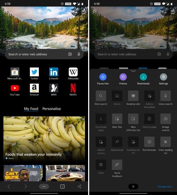Image resolution: width=177 pixels, height=195 pixels.
Task: Open the I Can't Breathe news thumbnail
Action: [23, 173]
